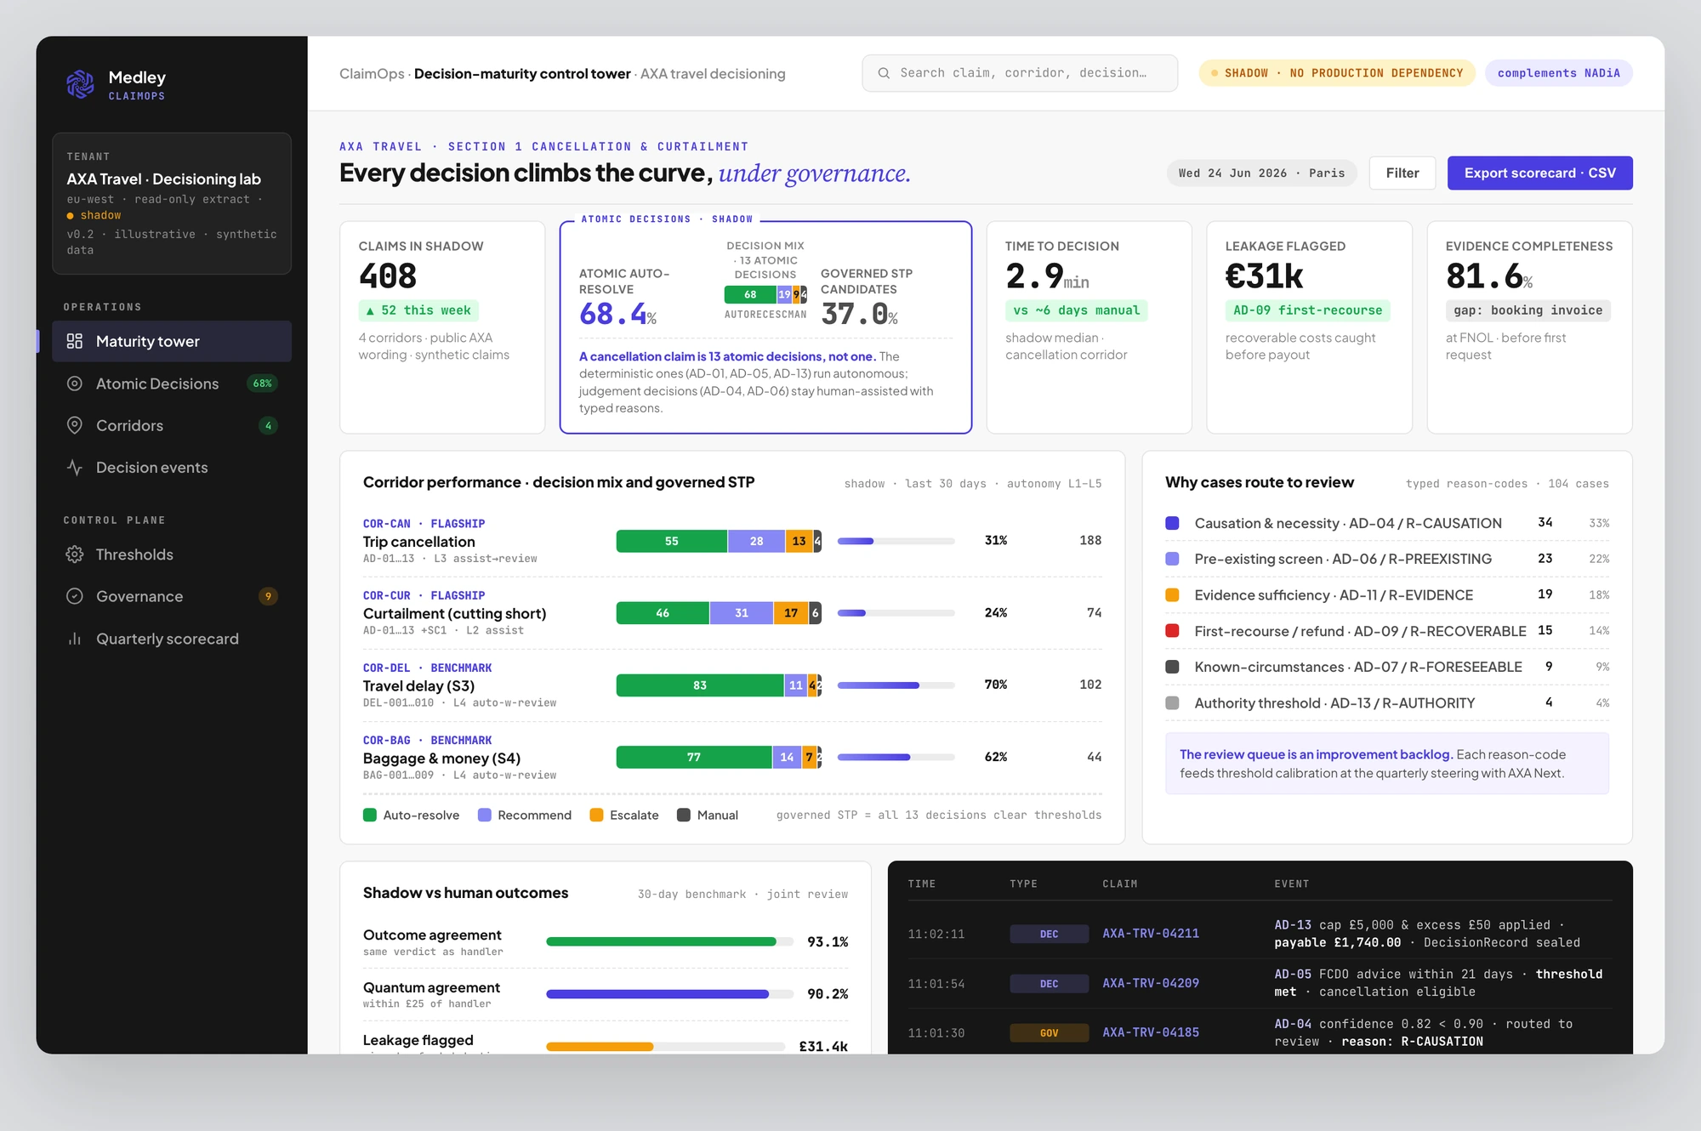This screenshot has height=1131, width=1701.
Task: Click the count badge beside Governance
Action: pyautogui.click(x=268, y=596)
